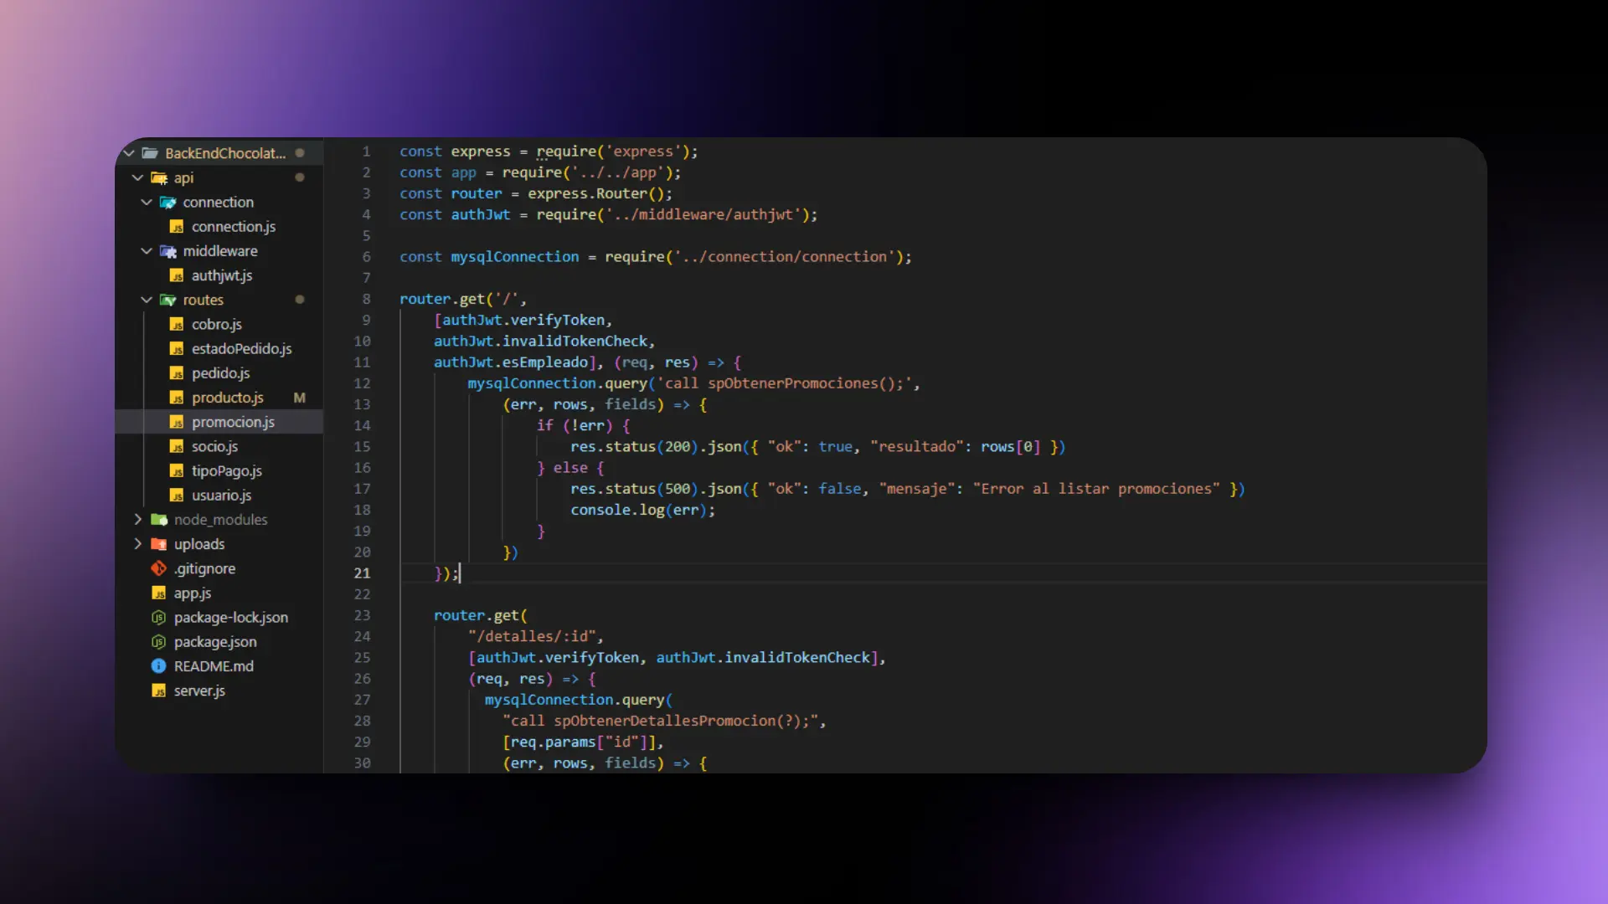Open socio.js file
This screenshot has width=1608, height=904.
[215, 446]
